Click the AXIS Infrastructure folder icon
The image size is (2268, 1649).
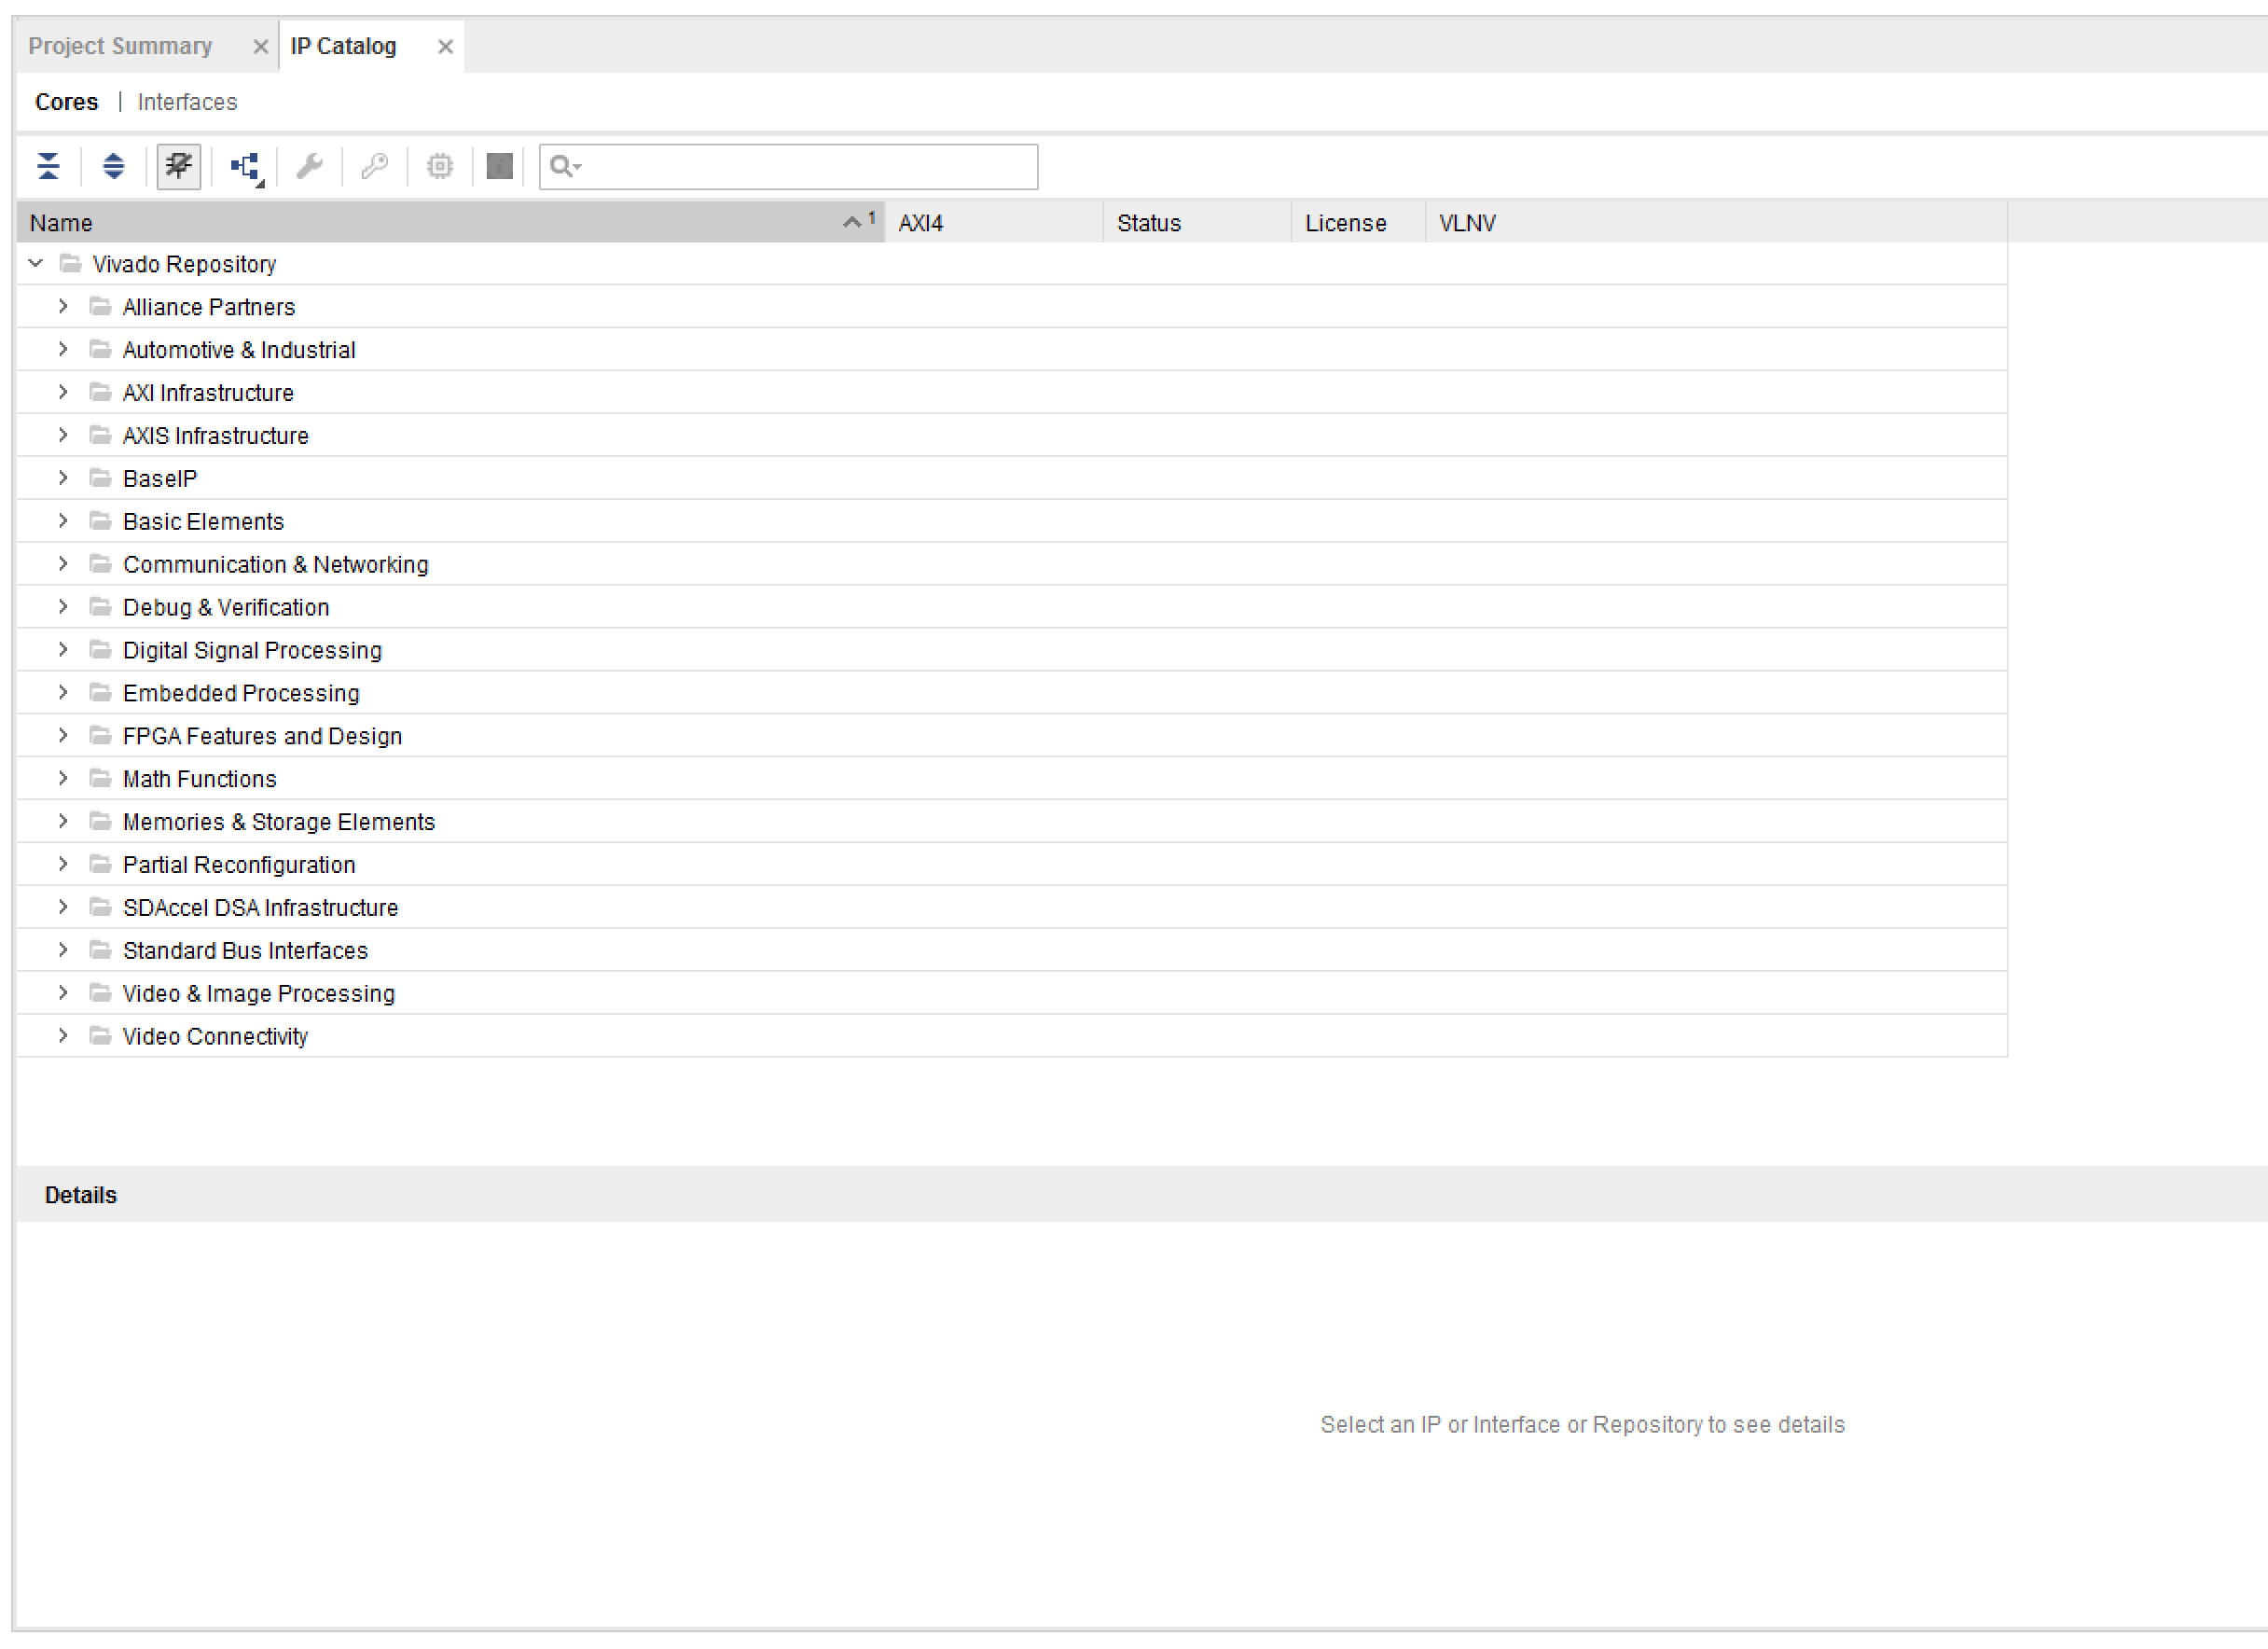click(100, 435)
